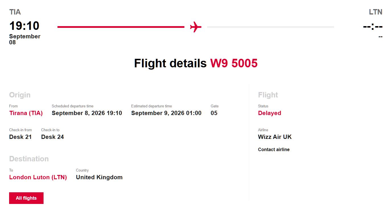Click the estimated departure September 9, 2026 01:00
This screenshot has height=219, width=391.
[x=166, y=113]
